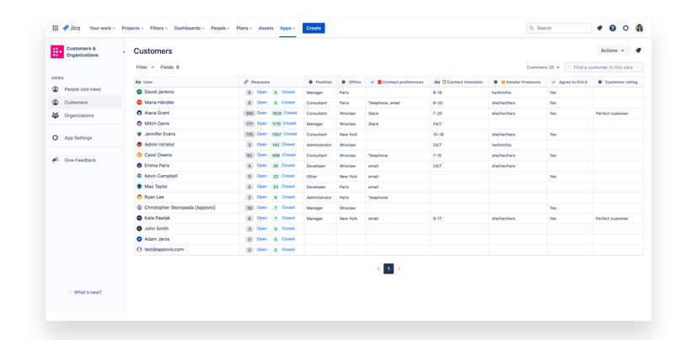This screenshot has width=697, height=340.
Task: Open Give Feedback in sidebar
Action: [85, 160]
